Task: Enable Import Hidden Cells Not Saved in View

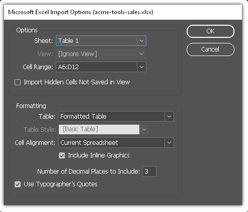Action: click(18, 82)
